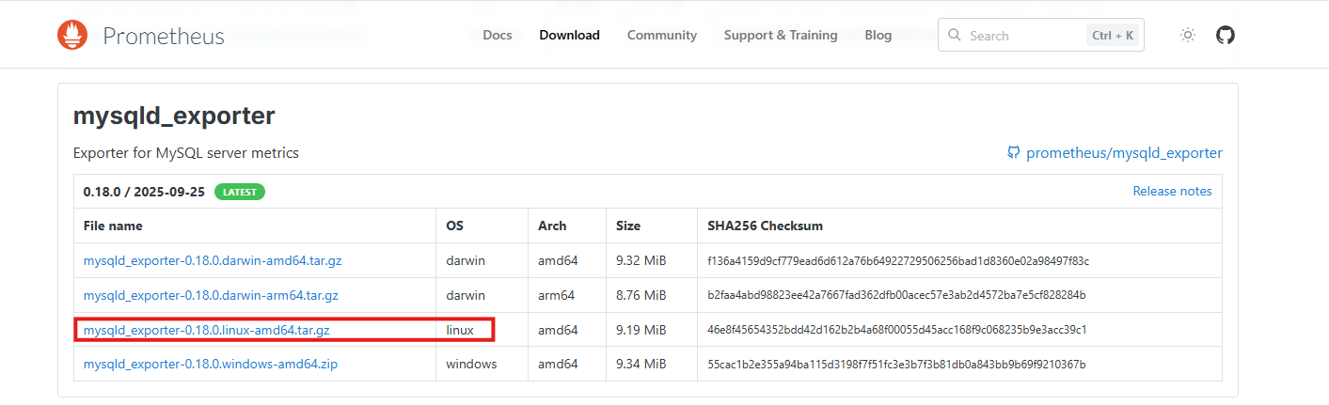
Task: Click the GitHub icon beside prometheus/mysqld_exporter
Action: (1013, 152)
